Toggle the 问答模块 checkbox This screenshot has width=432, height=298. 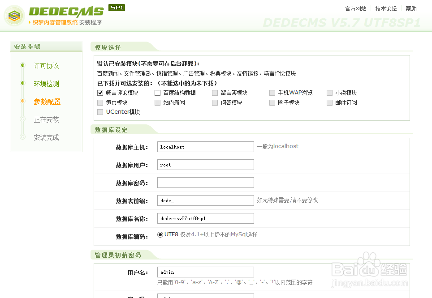tap(215, 102)
